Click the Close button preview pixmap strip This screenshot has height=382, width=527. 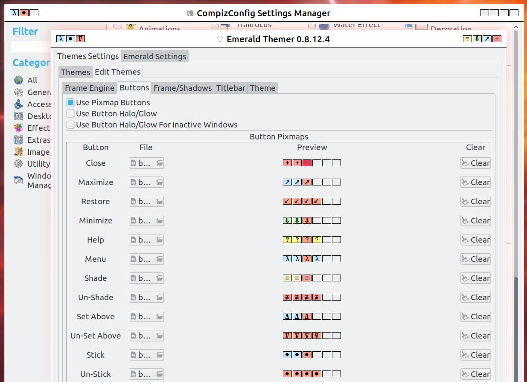click(x=312, y=163)
